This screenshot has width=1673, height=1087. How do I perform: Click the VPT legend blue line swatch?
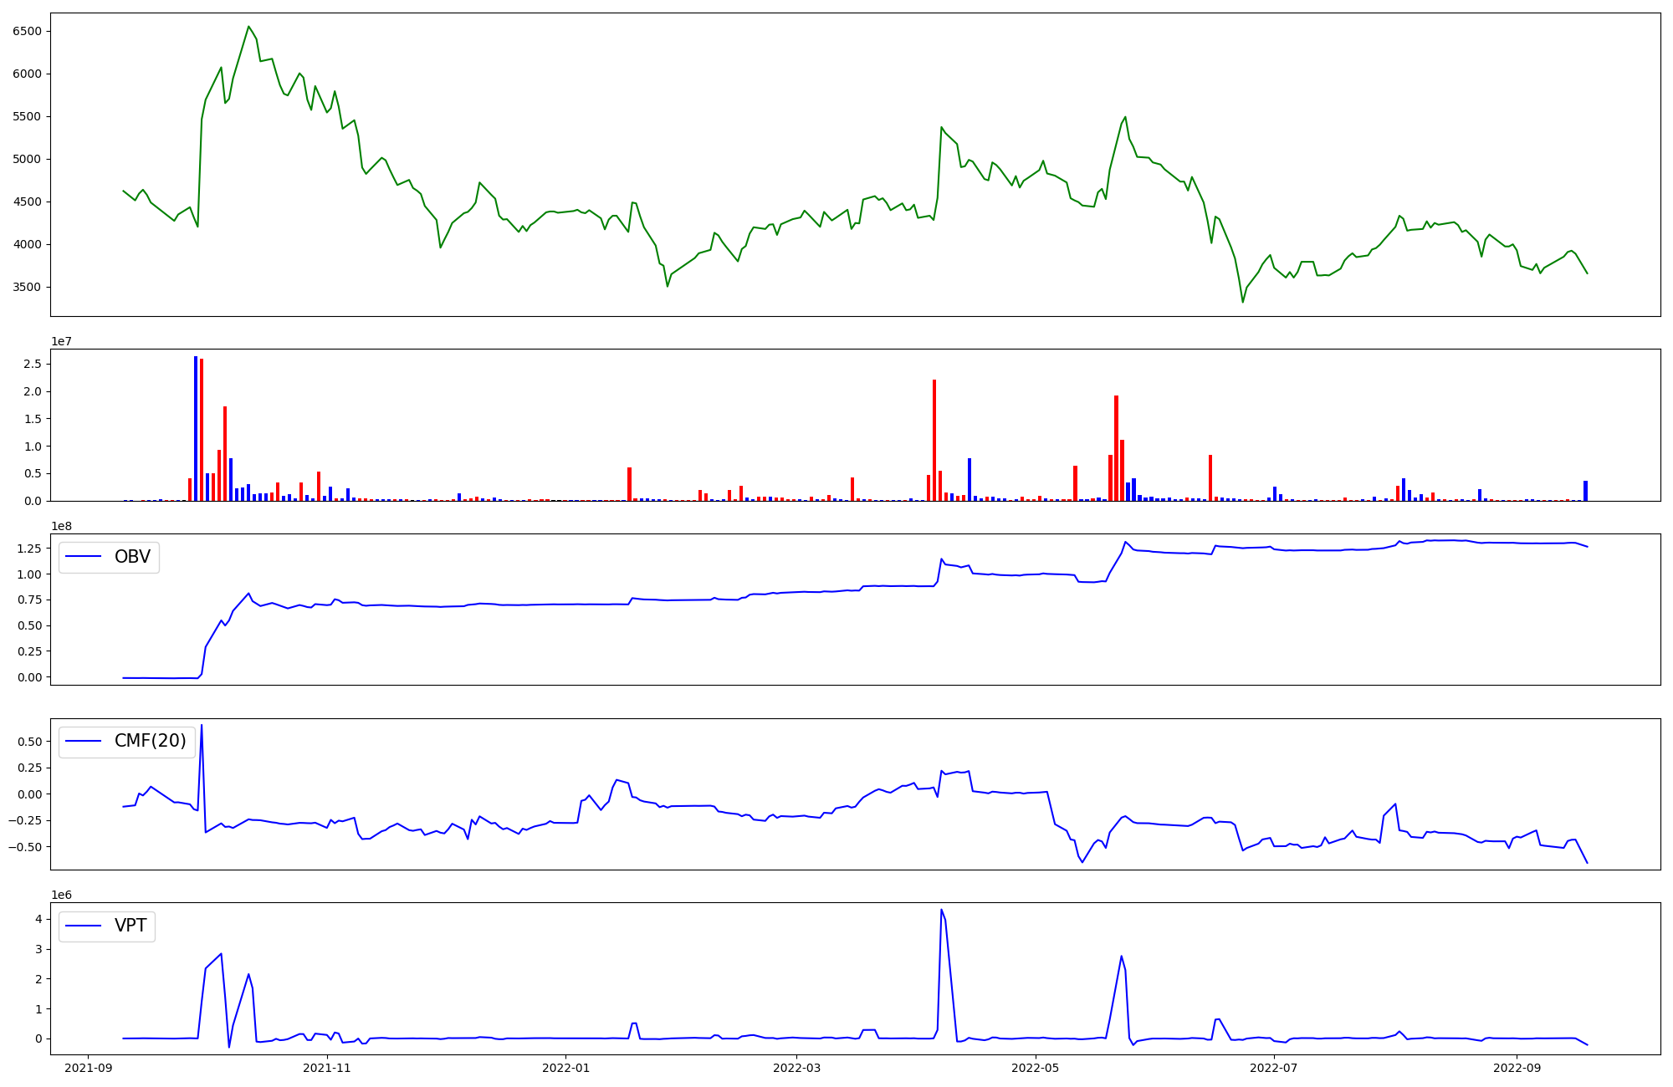(83, 926)
